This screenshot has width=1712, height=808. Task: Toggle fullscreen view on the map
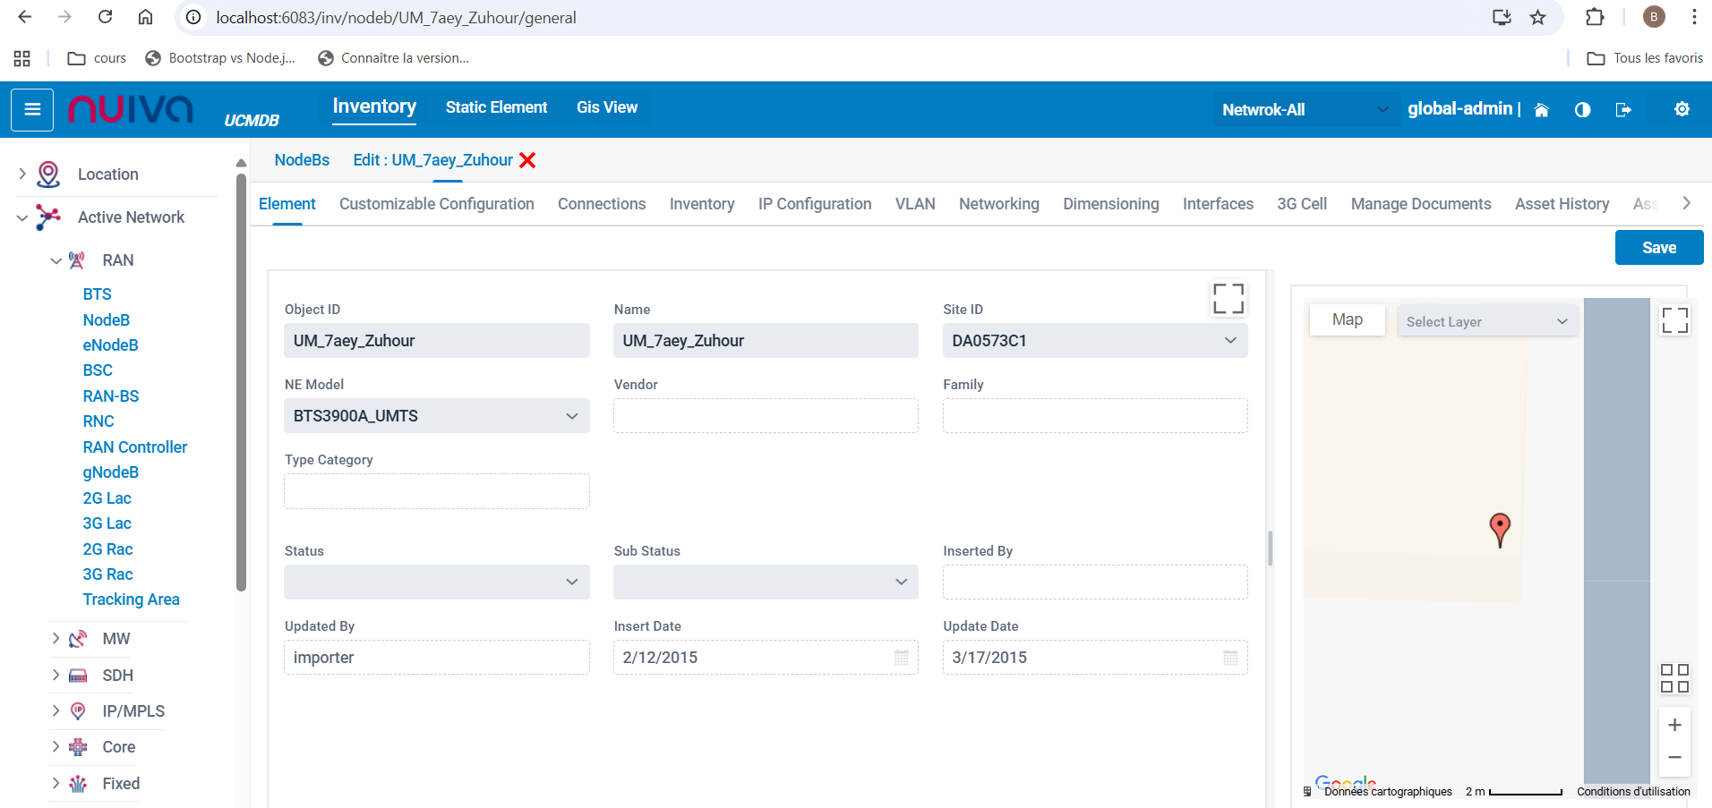[x=1674, y=320]
